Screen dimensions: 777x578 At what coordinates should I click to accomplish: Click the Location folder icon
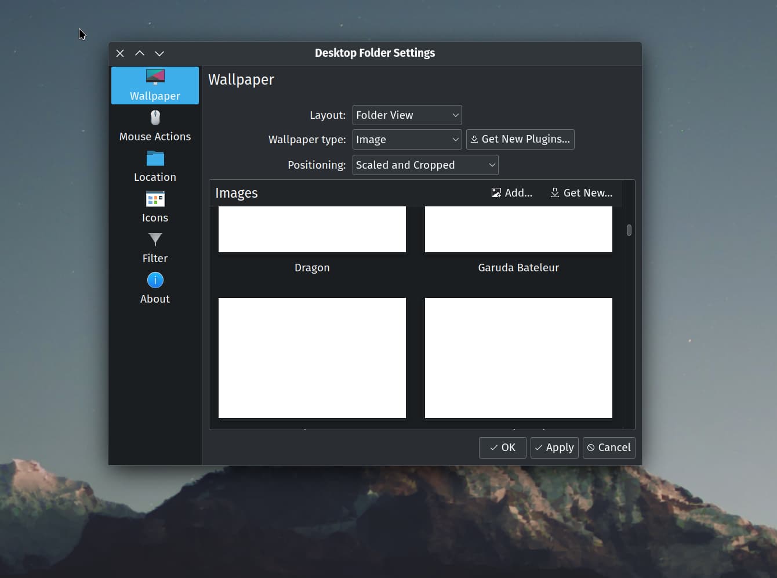[x=155, y=158]
